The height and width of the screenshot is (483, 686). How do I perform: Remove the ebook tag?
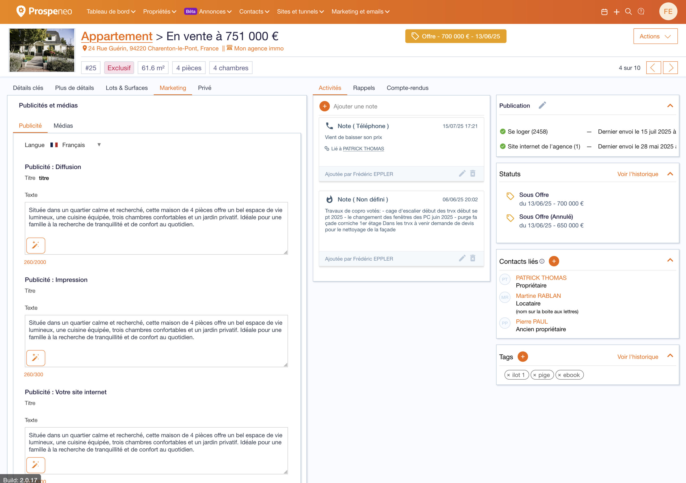[560, 375]
